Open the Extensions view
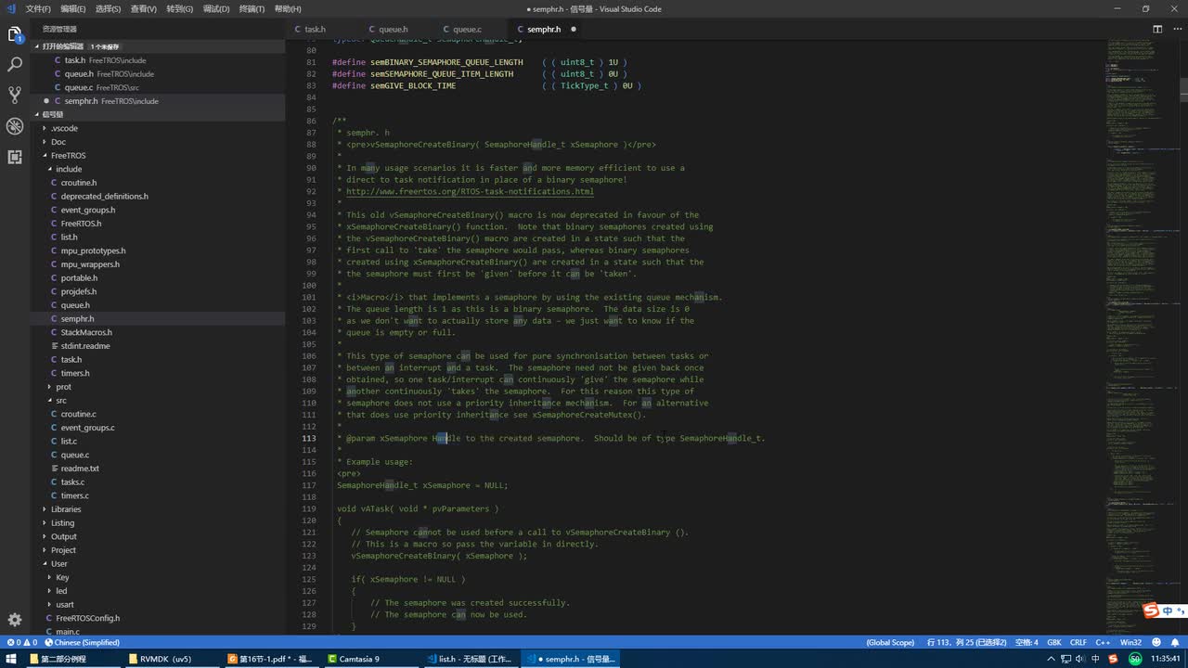Viewport: 1188px width, 668px height. [14, 157]
